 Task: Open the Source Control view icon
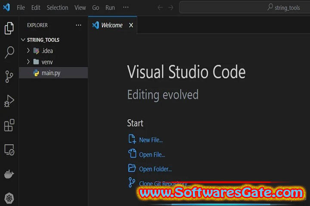pos(9,77)
